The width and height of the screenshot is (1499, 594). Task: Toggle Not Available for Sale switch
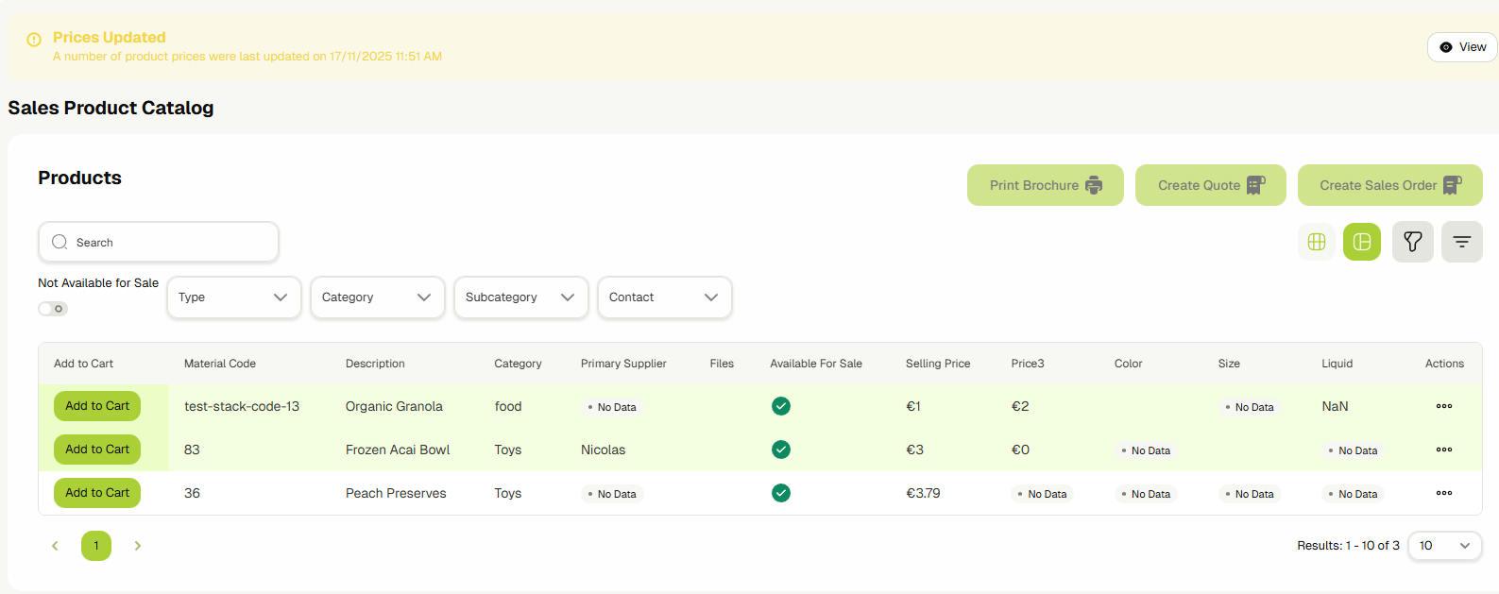(x=53, y=309)
